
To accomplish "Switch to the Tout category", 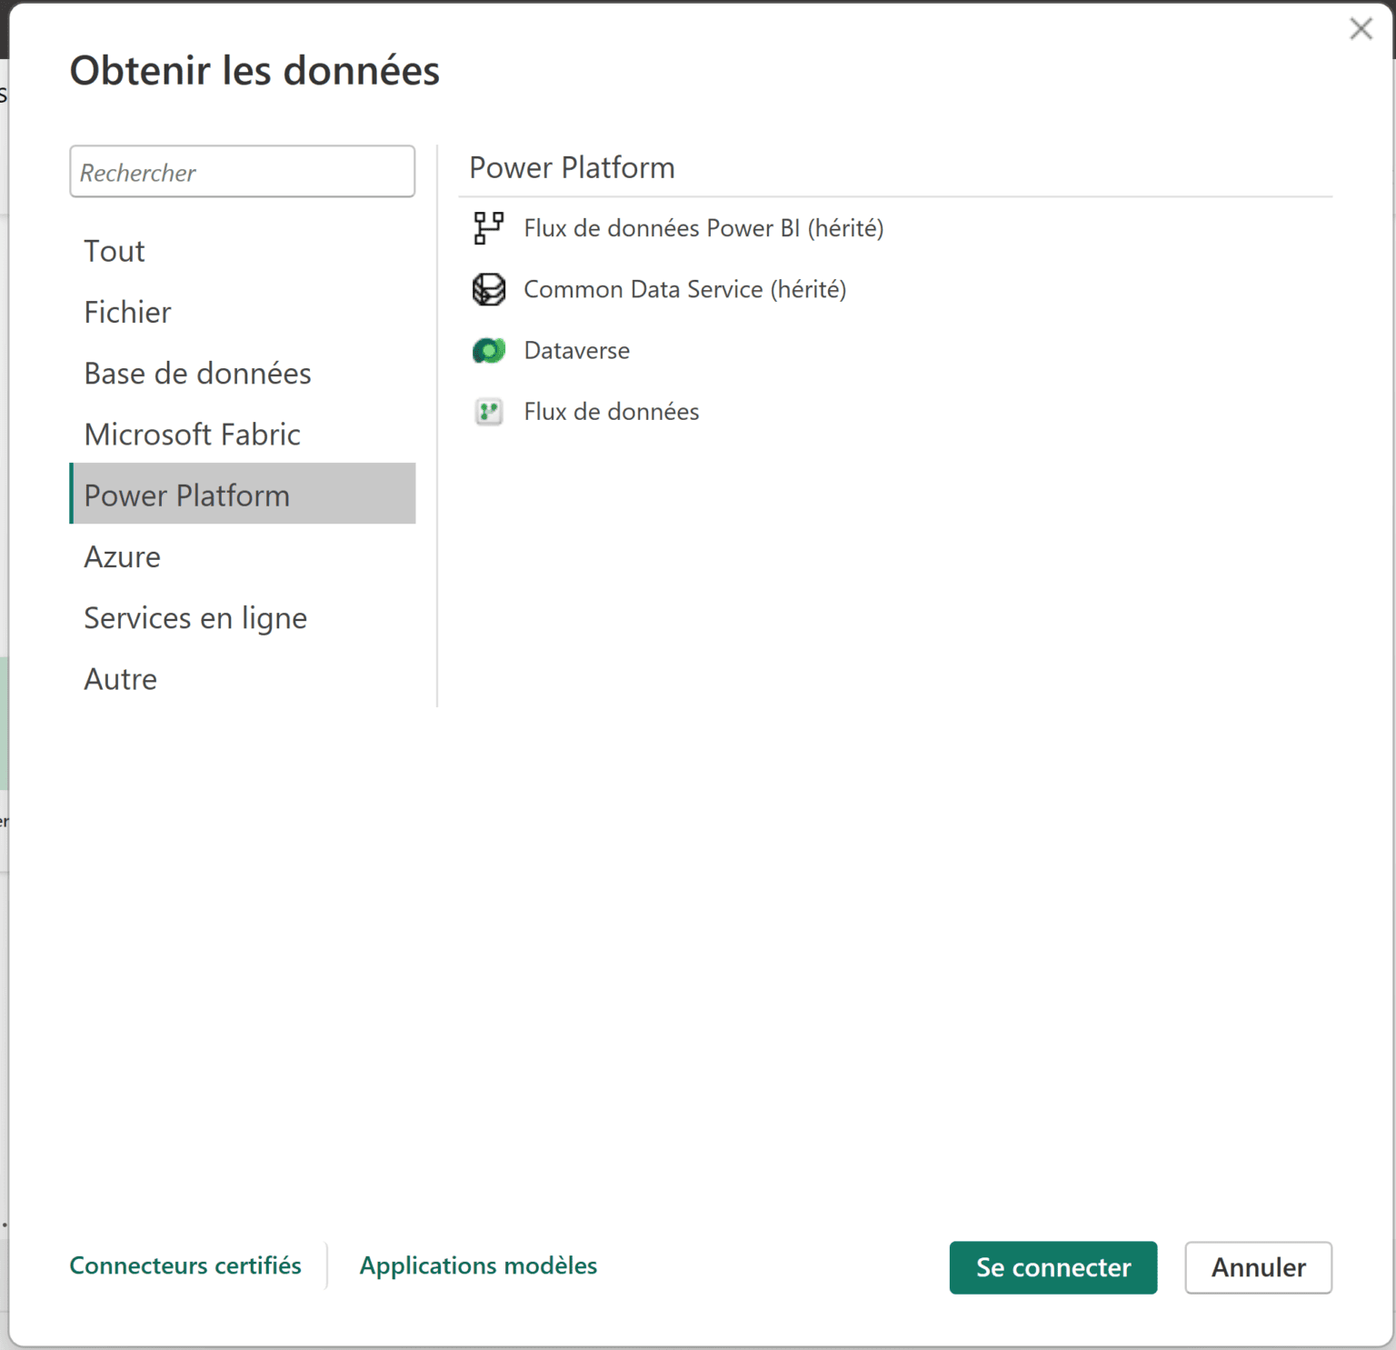I will (114, 251).
